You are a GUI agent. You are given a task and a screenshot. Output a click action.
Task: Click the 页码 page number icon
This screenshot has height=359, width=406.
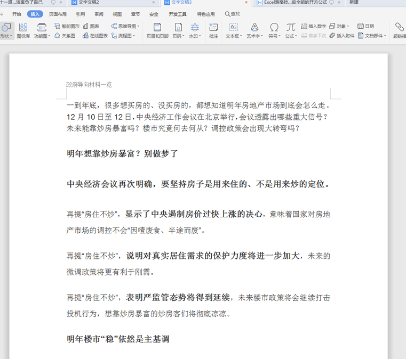pos(178,27)
